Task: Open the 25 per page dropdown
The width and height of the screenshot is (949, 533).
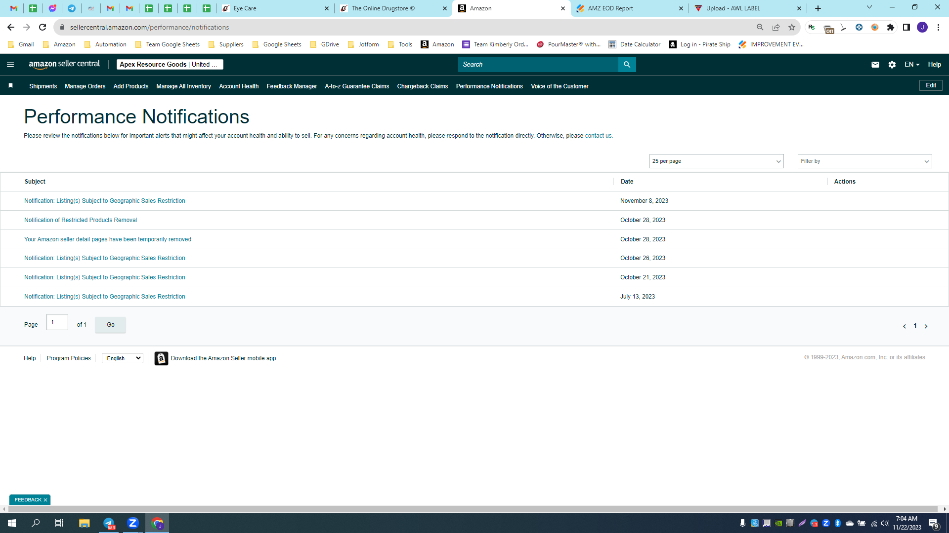Action: (x=716, y=161)
